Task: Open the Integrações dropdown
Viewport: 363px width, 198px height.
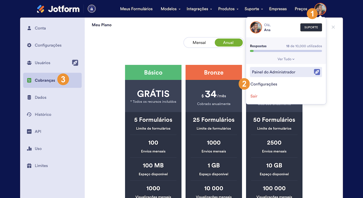Action: point(199,9)
